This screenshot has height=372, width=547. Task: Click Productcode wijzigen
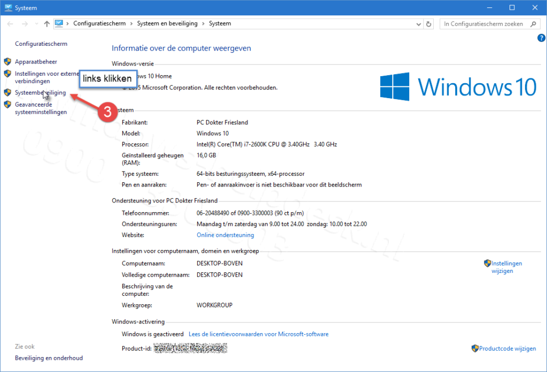pos(507,349)
